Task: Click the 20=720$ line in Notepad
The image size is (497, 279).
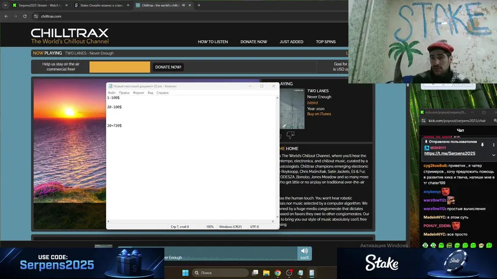Action: tap(114, 126)
